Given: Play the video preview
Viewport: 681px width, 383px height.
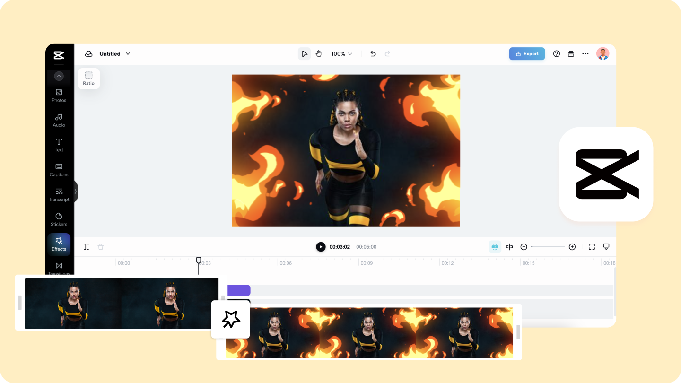Looking at the screenshot, I should pyautogui.click(x=321, y=247).
